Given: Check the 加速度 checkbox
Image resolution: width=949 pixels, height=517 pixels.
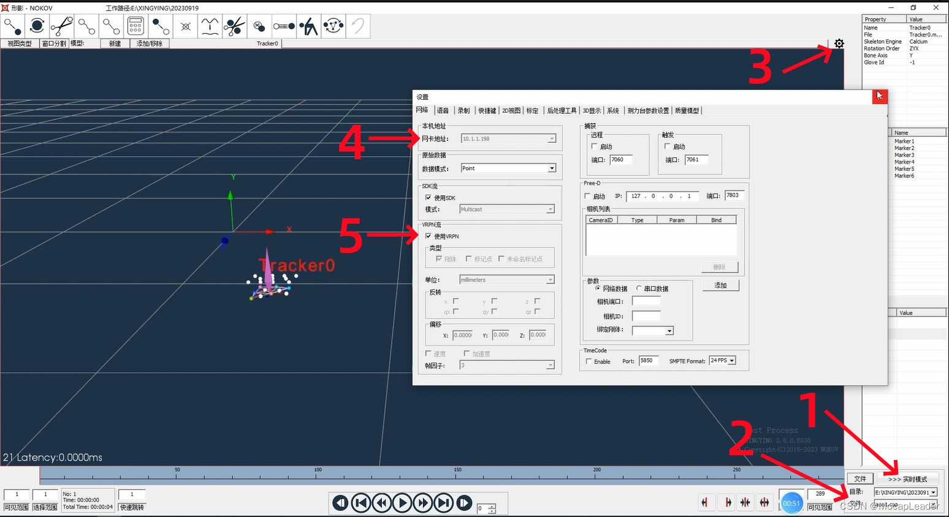Looking at the screenshot, I should (467, 353).
